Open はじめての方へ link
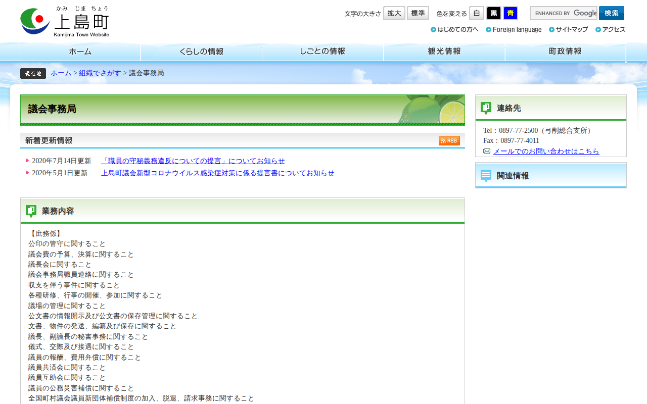The height and width of the screenshot is (404, 647). pyautogui.click(x=454, y=29)
